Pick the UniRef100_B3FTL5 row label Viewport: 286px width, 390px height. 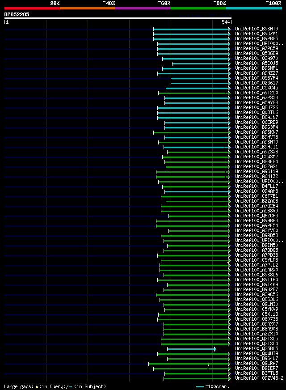pyautogui.click(x=257, y=373)
